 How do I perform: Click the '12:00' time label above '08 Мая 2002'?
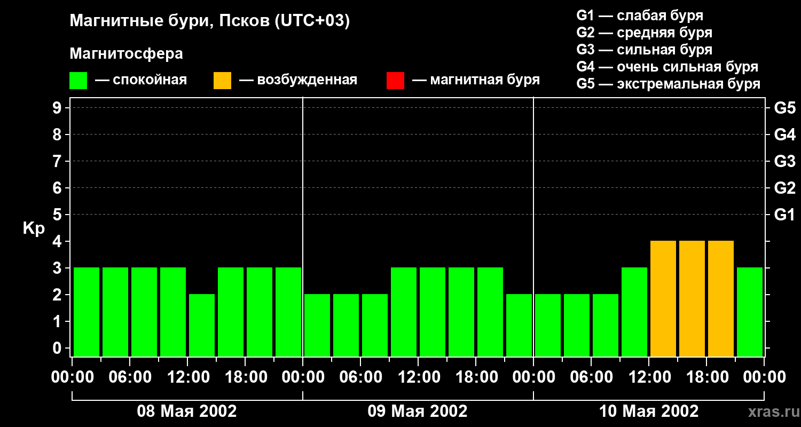[188, 377]
